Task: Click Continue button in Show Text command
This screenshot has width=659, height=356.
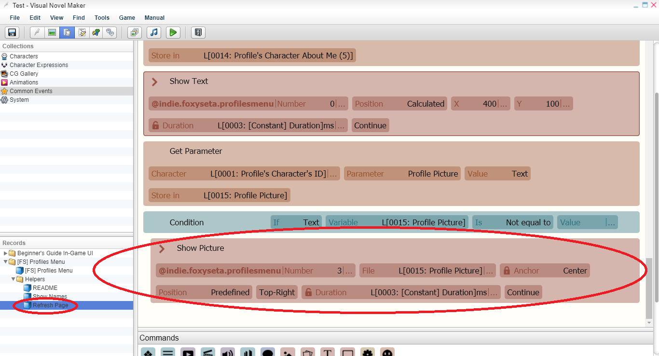Action: click(370, 125)
